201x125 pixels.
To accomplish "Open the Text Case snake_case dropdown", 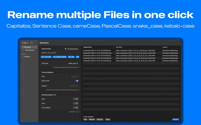I will (x=73, y=63).
